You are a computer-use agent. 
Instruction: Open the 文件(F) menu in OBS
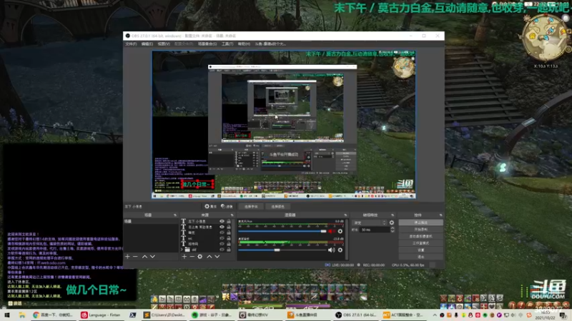coord(131,44)
